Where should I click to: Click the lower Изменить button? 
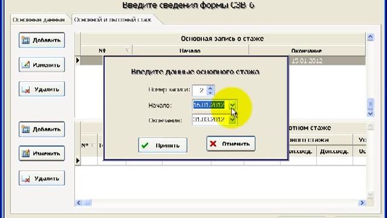click(42, 153)
